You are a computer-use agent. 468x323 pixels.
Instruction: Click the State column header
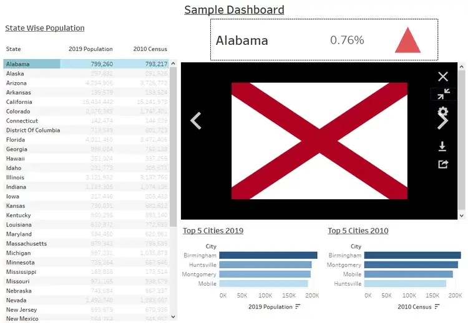pos(14,49)
